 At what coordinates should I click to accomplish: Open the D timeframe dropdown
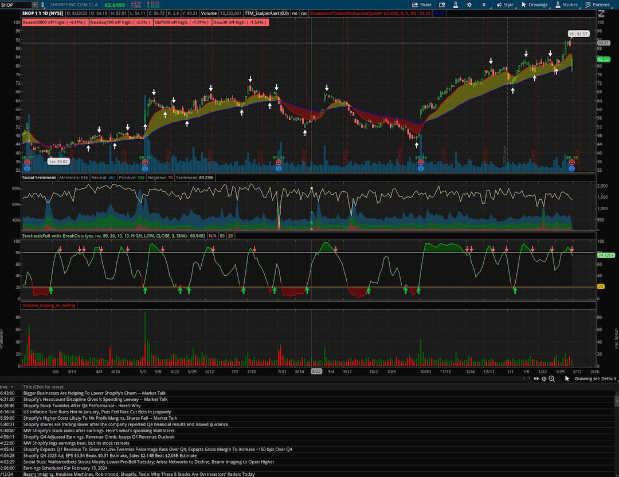pyautogui.click(x=485, y=5)
